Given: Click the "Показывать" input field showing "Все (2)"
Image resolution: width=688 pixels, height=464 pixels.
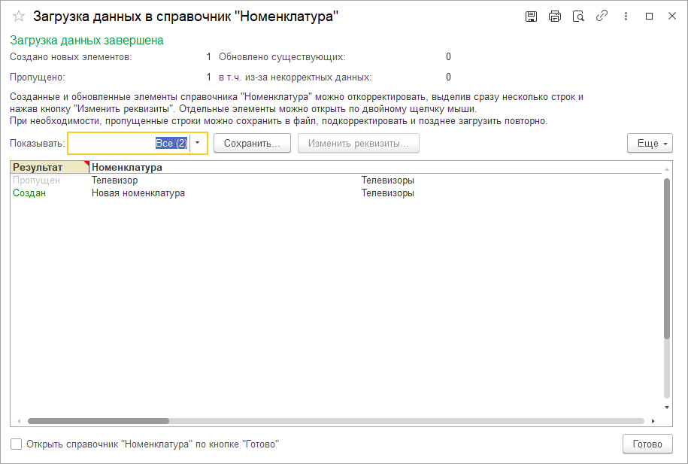Looking at the screenshot, I should click(x=128, y=143).
